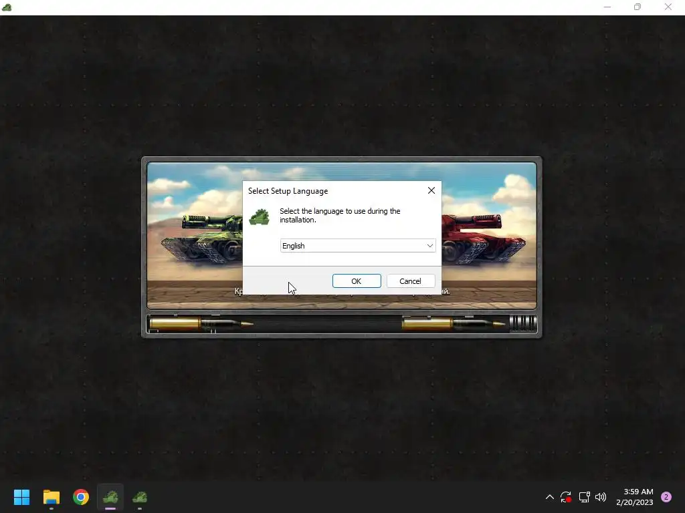Cancel the setup language dialog
The height and width of the screenshot is (513, 685).
click(411, 281)
